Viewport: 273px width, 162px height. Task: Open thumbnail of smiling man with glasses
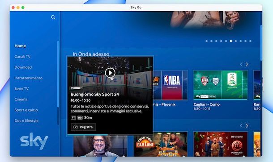(x=100, y=146)
